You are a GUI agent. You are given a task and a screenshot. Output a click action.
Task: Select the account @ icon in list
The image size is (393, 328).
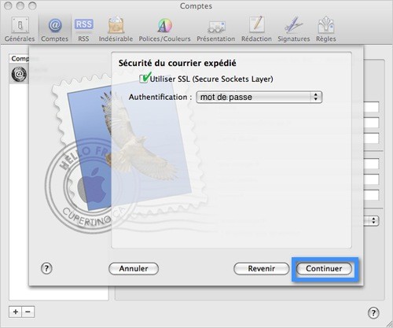(x=19, y=75)
